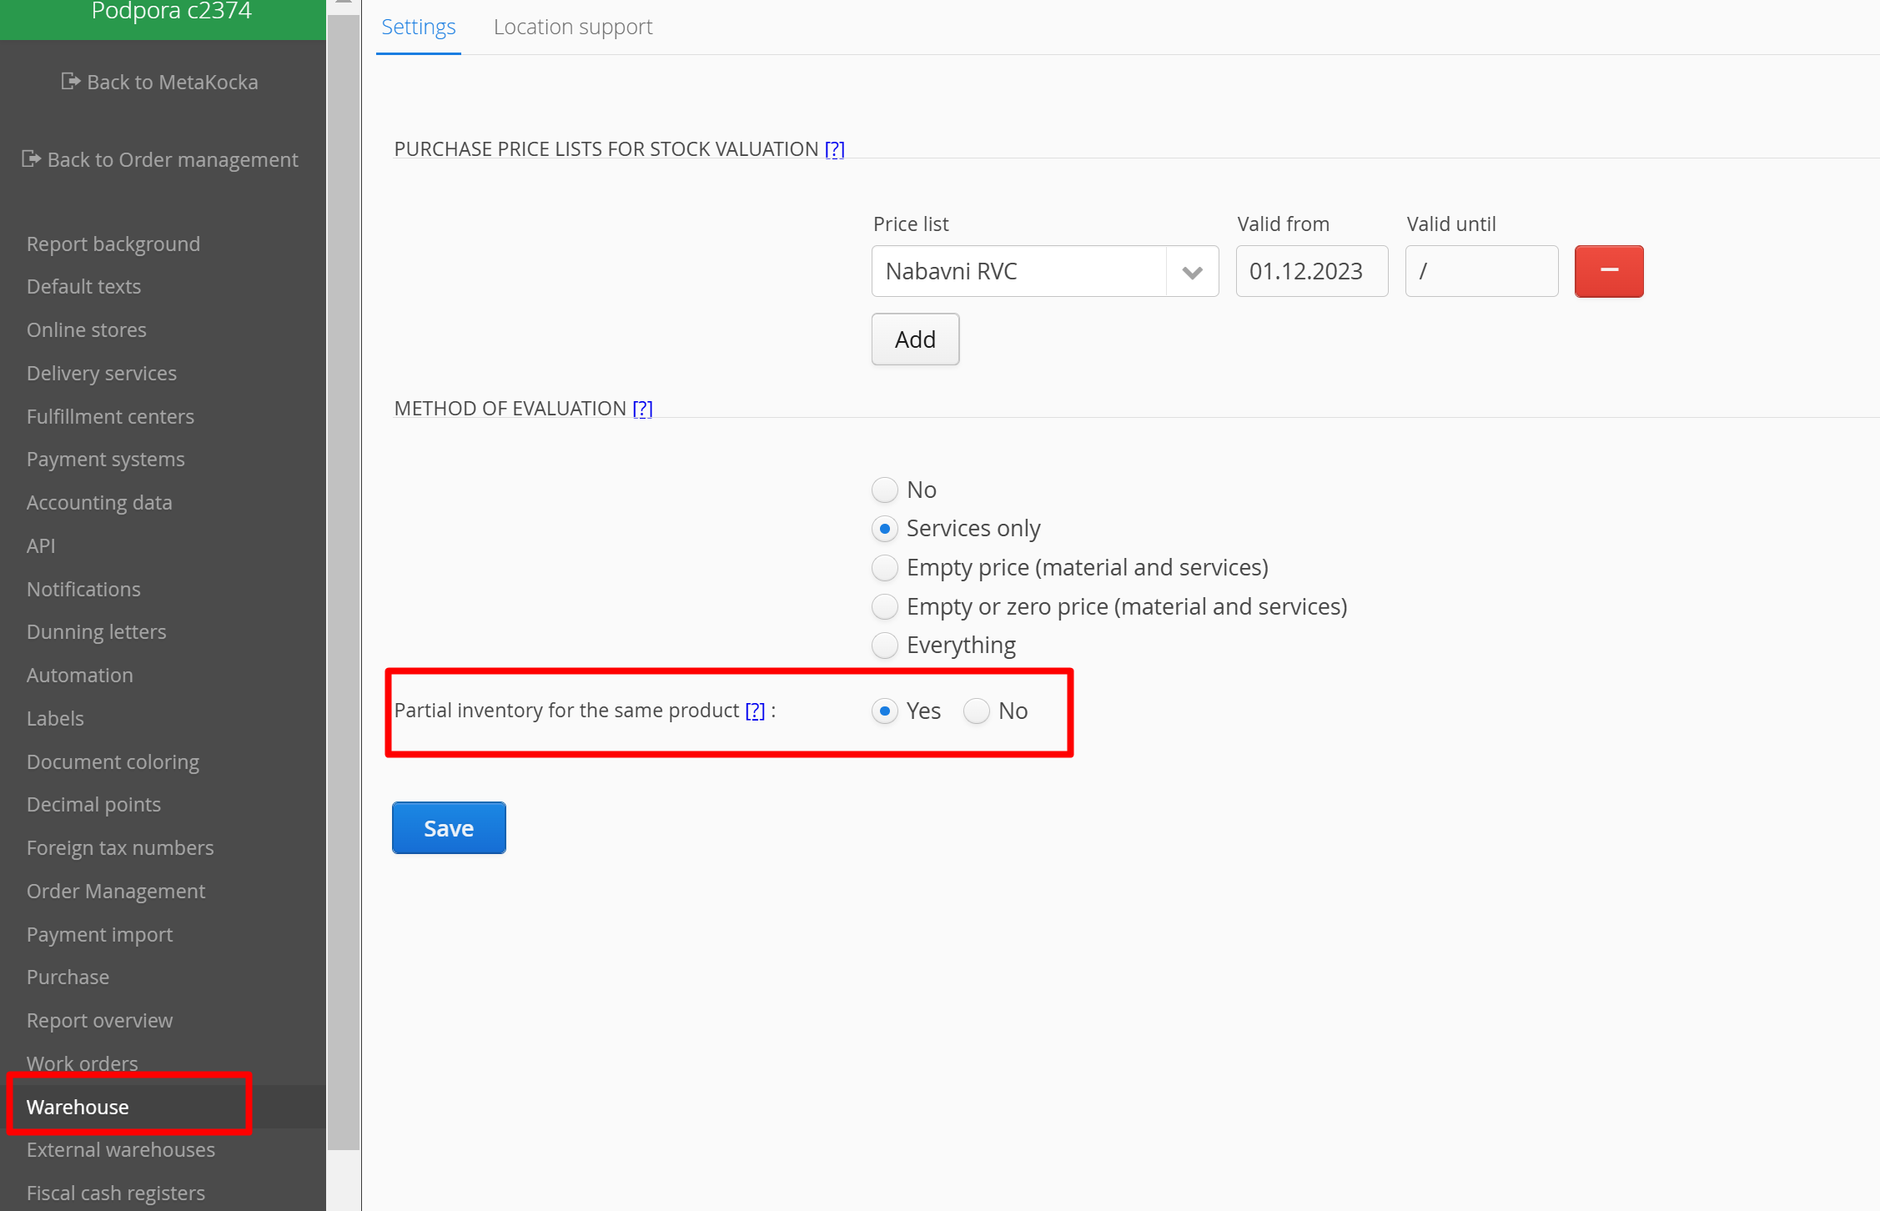The height and width of the screenshot is (1211, 1880).
Task: Click the Add price list button
Action: click(x=915, y=339)
